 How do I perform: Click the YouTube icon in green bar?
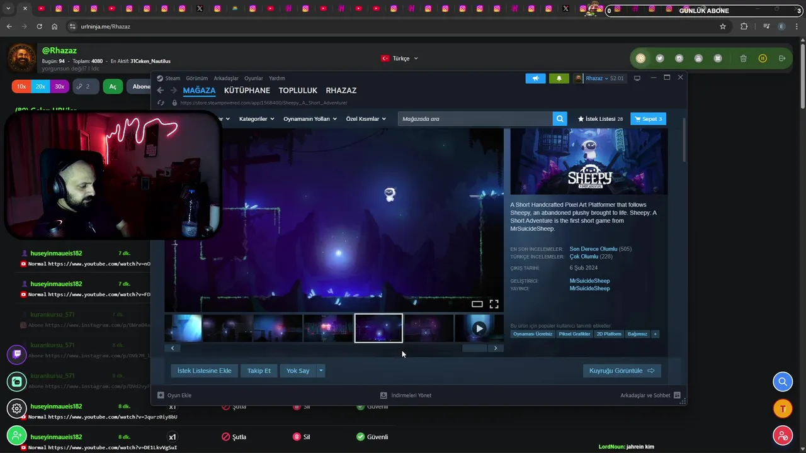point(698,59)
